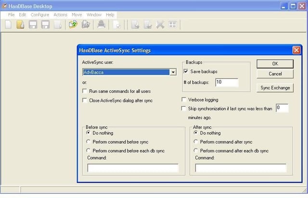308x198 pixels.
Task: Check Skip synchronization if last sync option
Action: [x=184, y=109]
